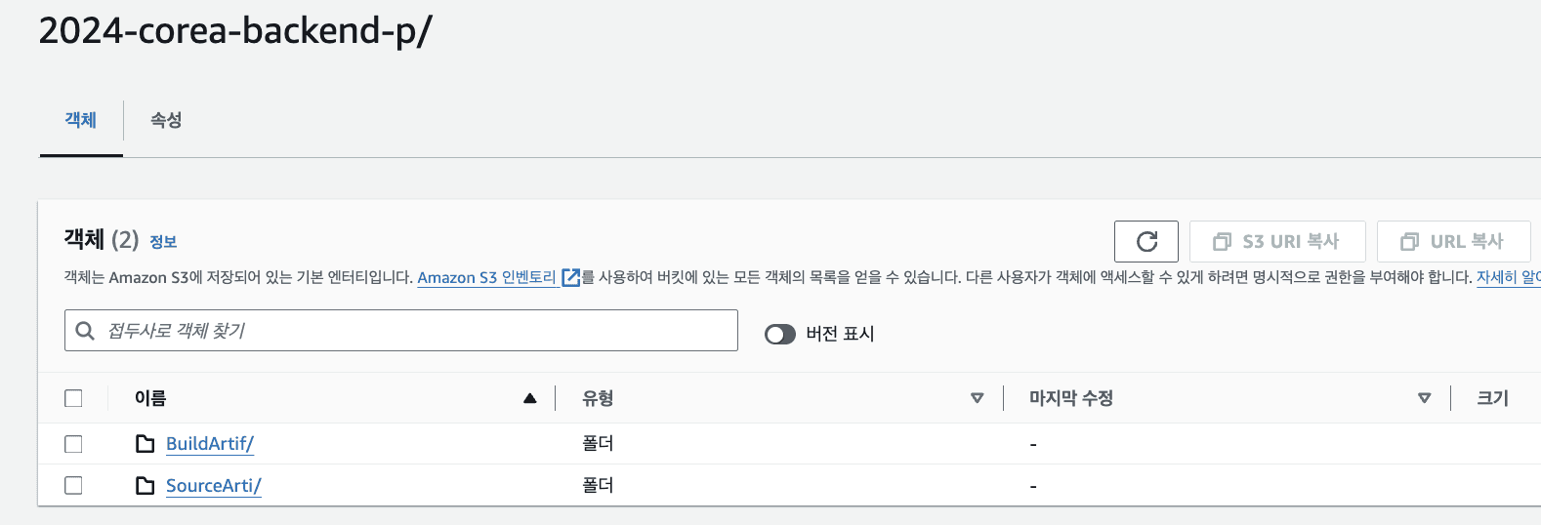1541x525 pixels.
Task: Click the copy icon on URL button
Action: click(1409, 241)
